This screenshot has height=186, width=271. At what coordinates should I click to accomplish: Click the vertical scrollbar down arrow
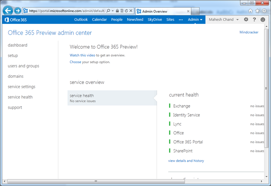pyautogui.click(x=266, y=176)
